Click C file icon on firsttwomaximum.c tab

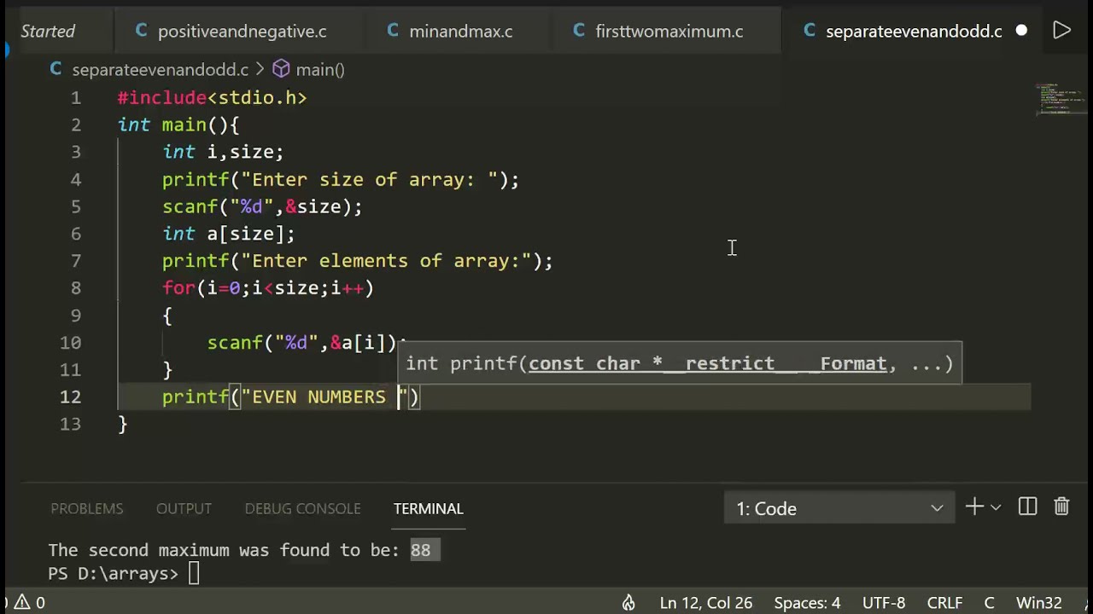click(579, 31)
